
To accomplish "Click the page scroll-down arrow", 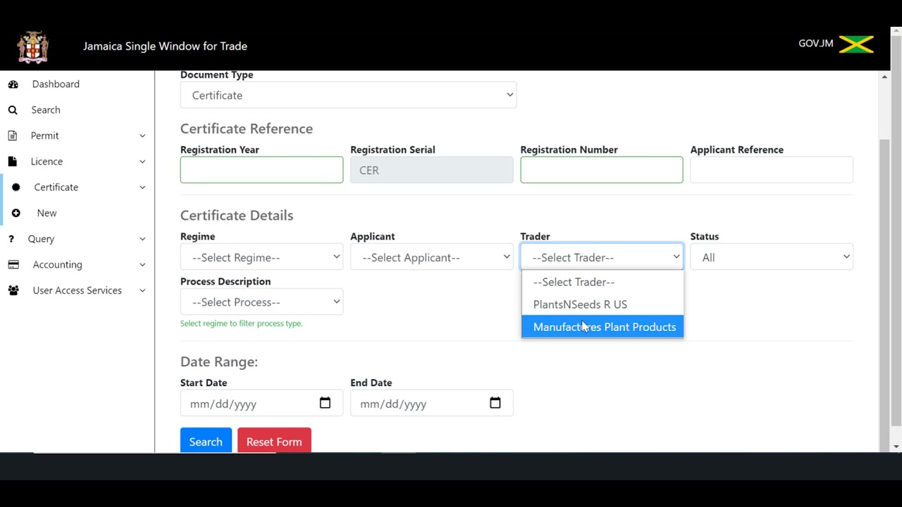I will (896, 446).
